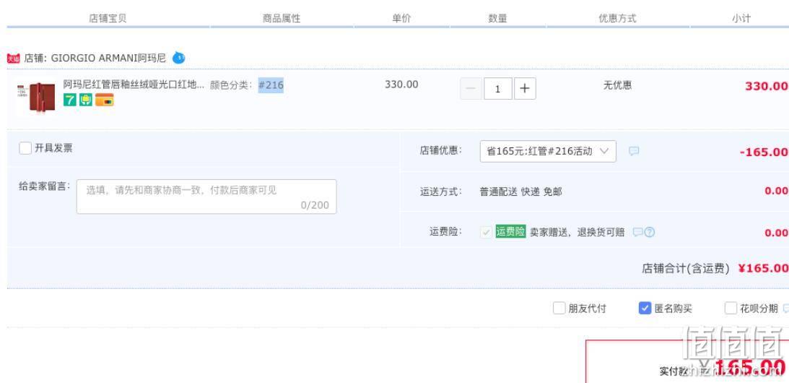Open the Armani lipstick product thumbnail
The image size is (789, 383).
pos(35,97)
